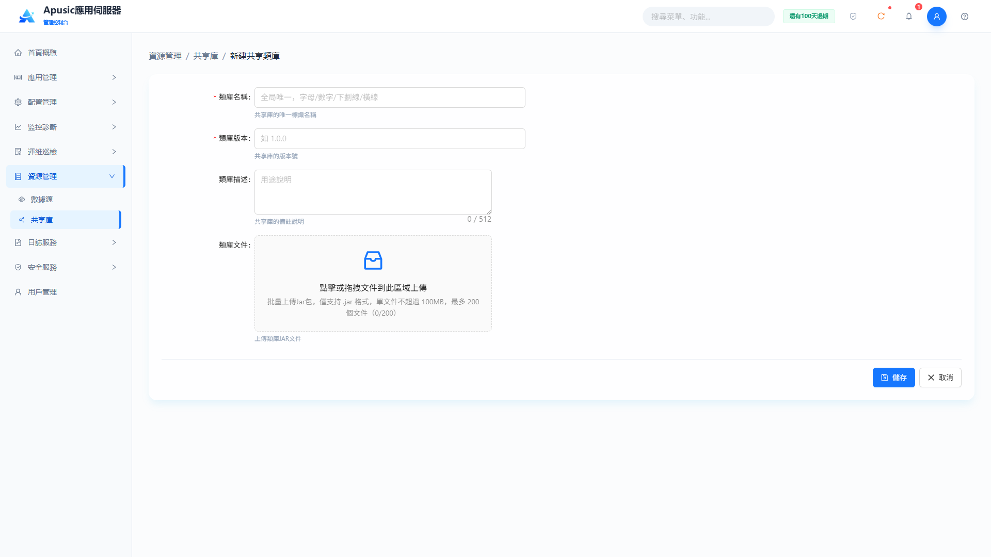Go to 資源管理 breadcrumb link
The width and height of the screenshot is (991, 557).
[x=165, y=56]
